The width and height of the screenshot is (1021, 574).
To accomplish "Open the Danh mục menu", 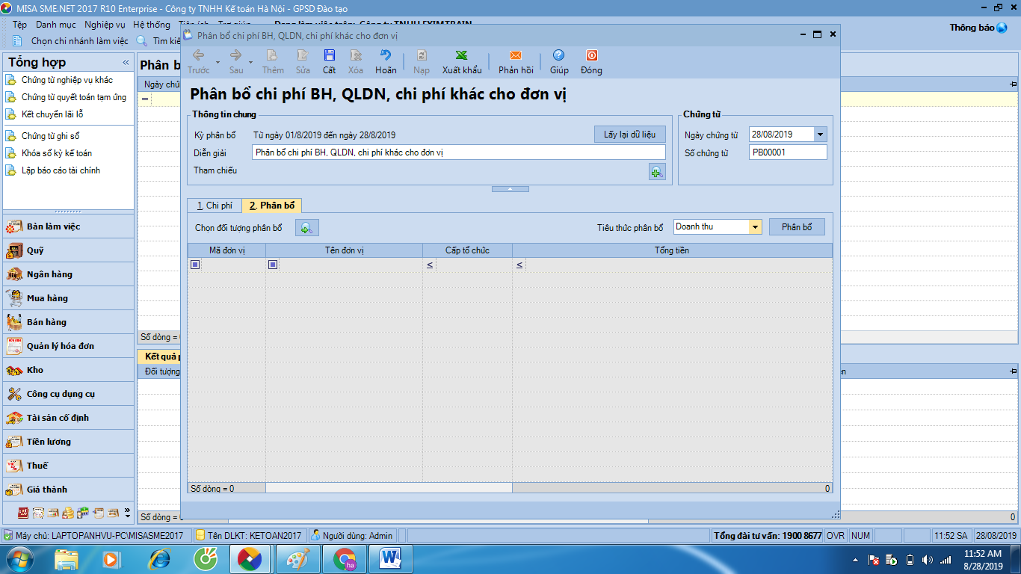I will pyautogui.click(x=56, y=25).
